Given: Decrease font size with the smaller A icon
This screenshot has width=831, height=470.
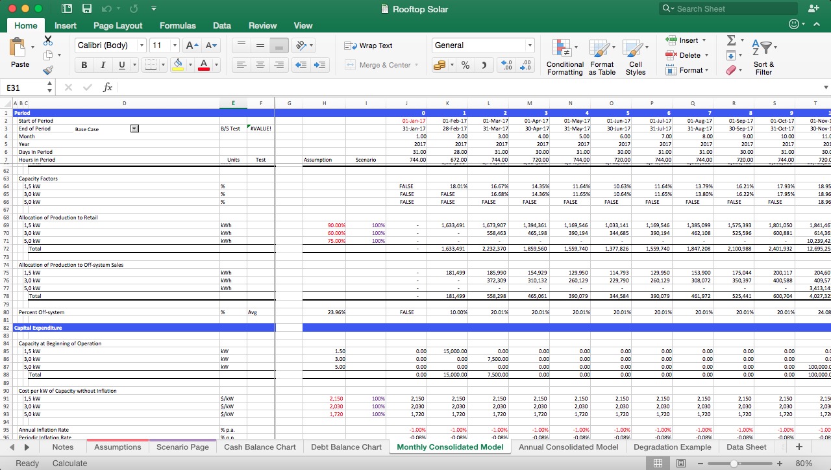Looking at the screenshot, I should coord(212,45).
